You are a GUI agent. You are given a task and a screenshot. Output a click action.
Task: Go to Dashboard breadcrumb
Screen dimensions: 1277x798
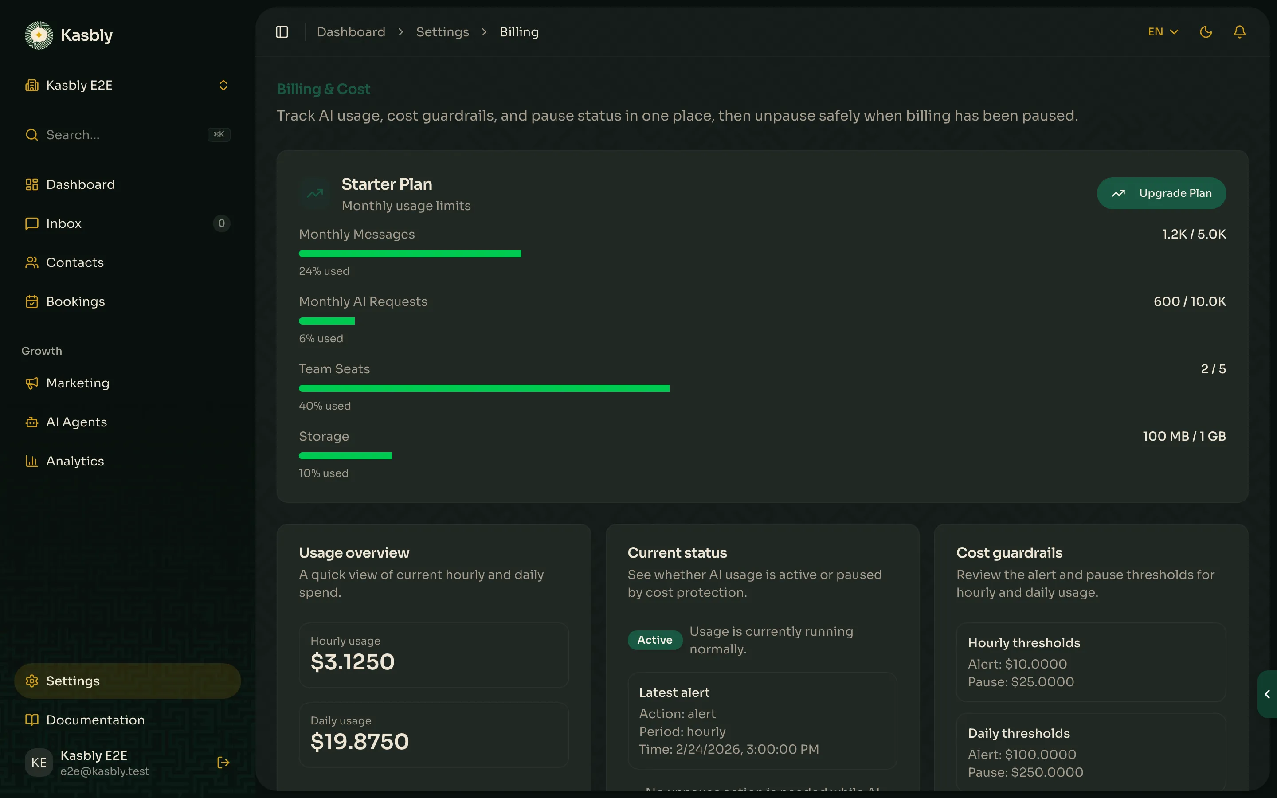(351, 31)
